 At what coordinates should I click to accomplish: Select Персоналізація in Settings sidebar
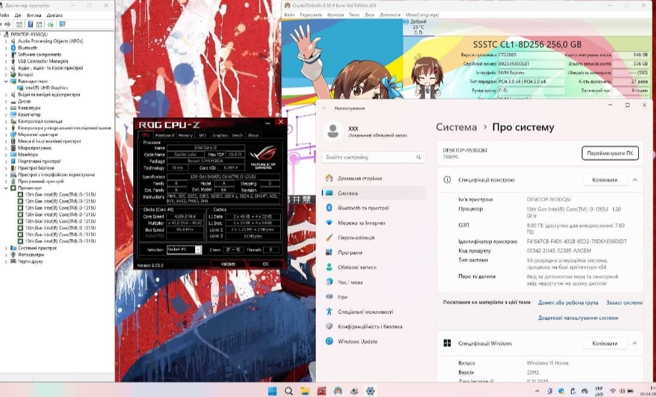[x=356, y=238]
